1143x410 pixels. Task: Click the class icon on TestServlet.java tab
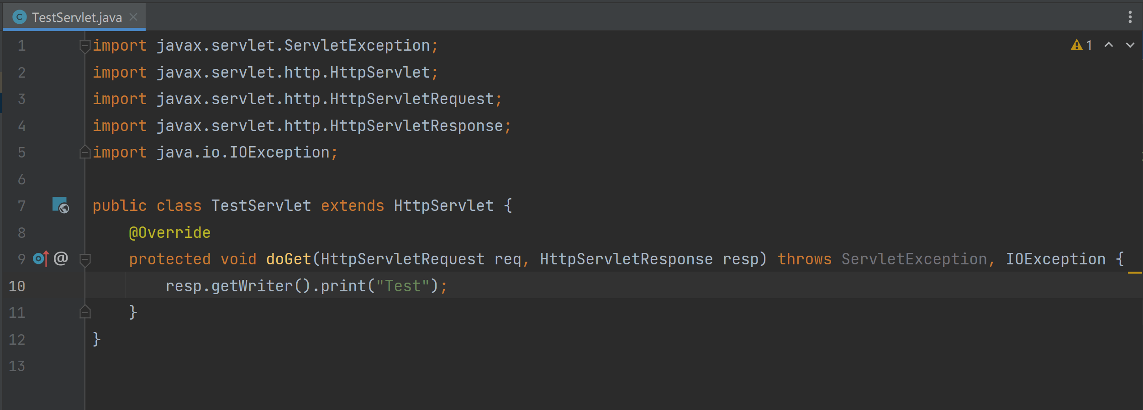(19, 17)
